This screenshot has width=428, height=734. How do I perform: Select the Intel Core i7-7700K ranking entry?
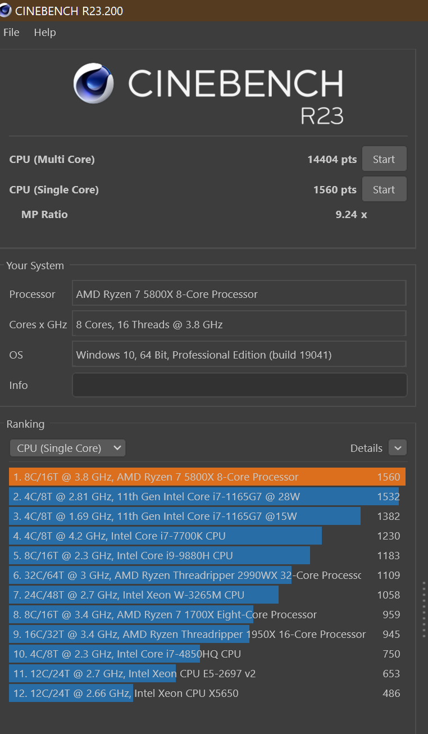(207, 536)
